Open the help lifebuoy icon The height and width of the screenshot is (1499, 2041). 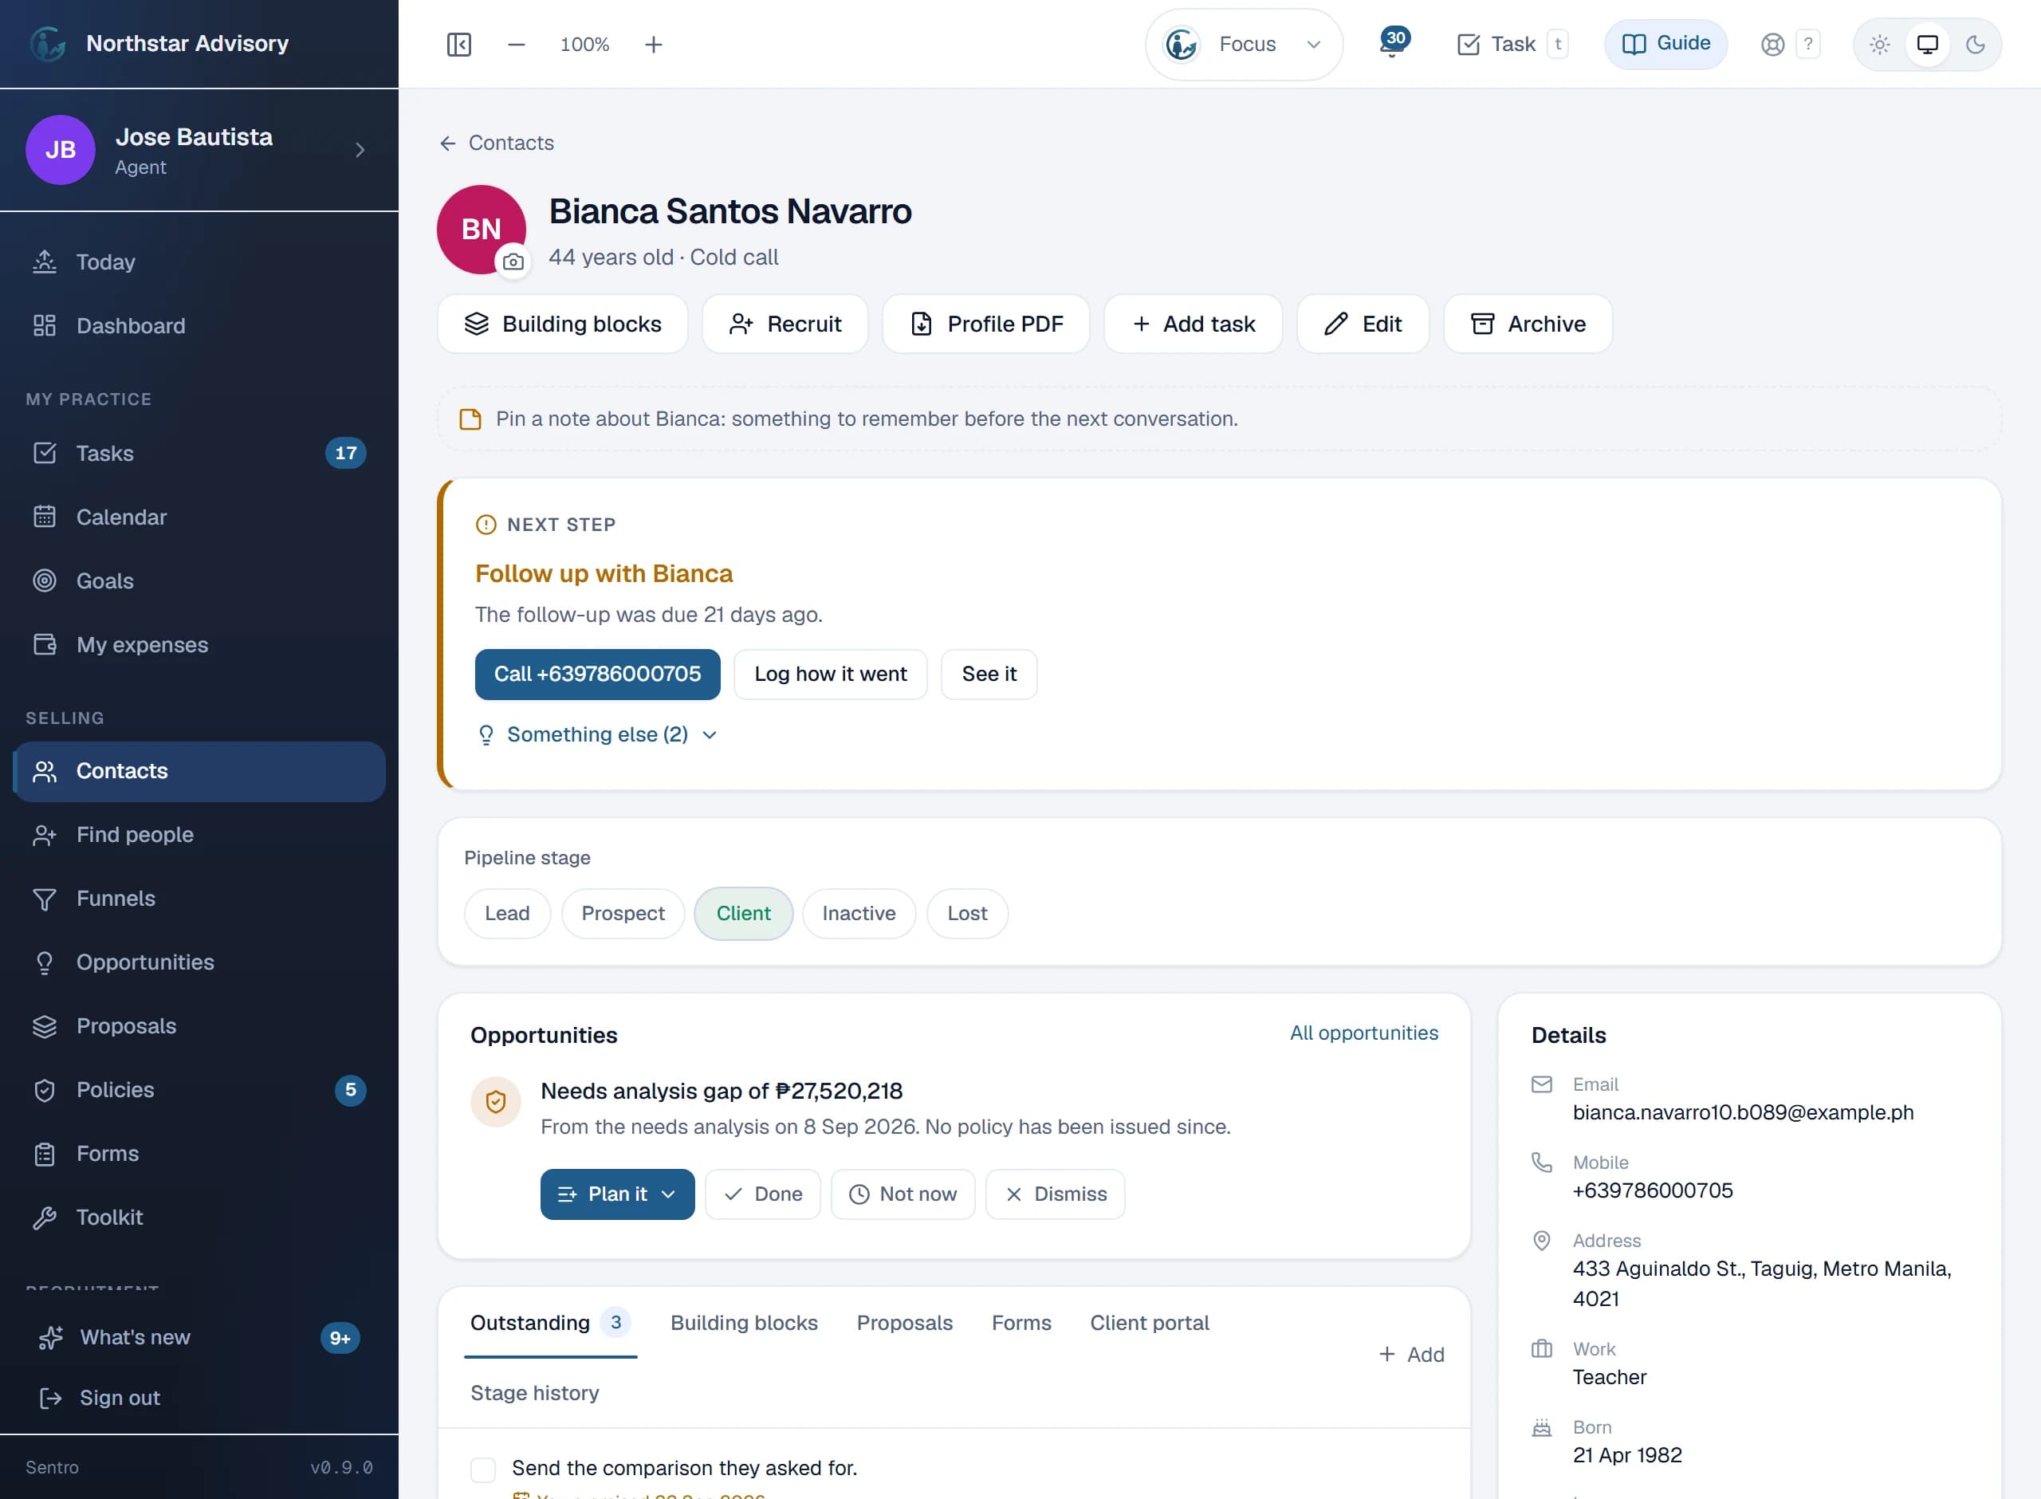(1772, 45)
